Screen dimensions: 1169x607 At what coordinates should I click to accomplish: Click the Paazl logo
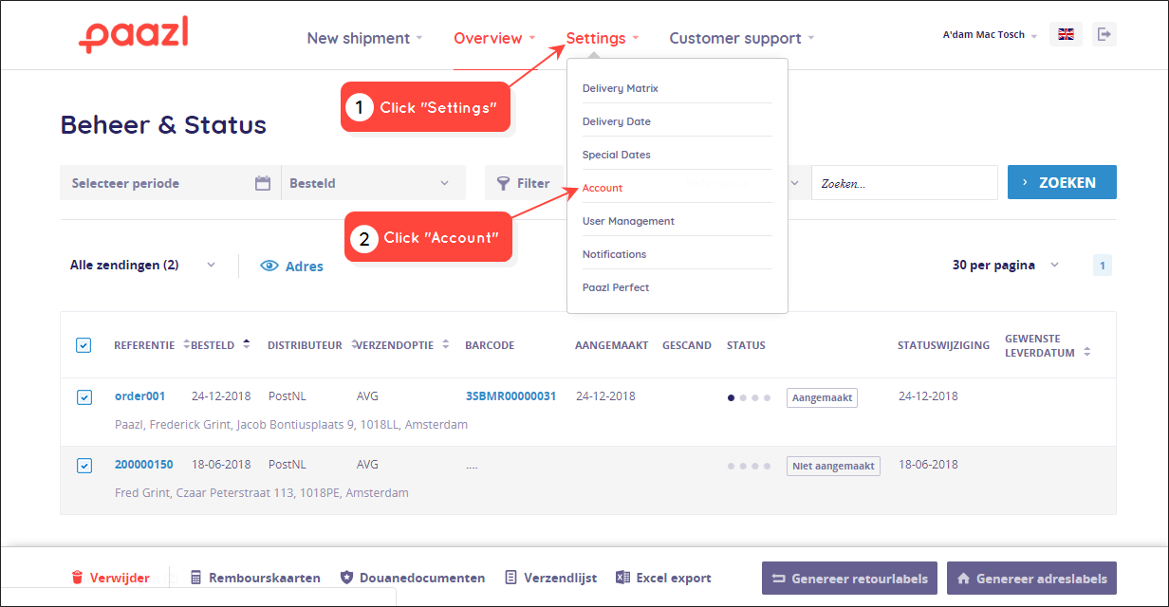[x=134, y=35]
